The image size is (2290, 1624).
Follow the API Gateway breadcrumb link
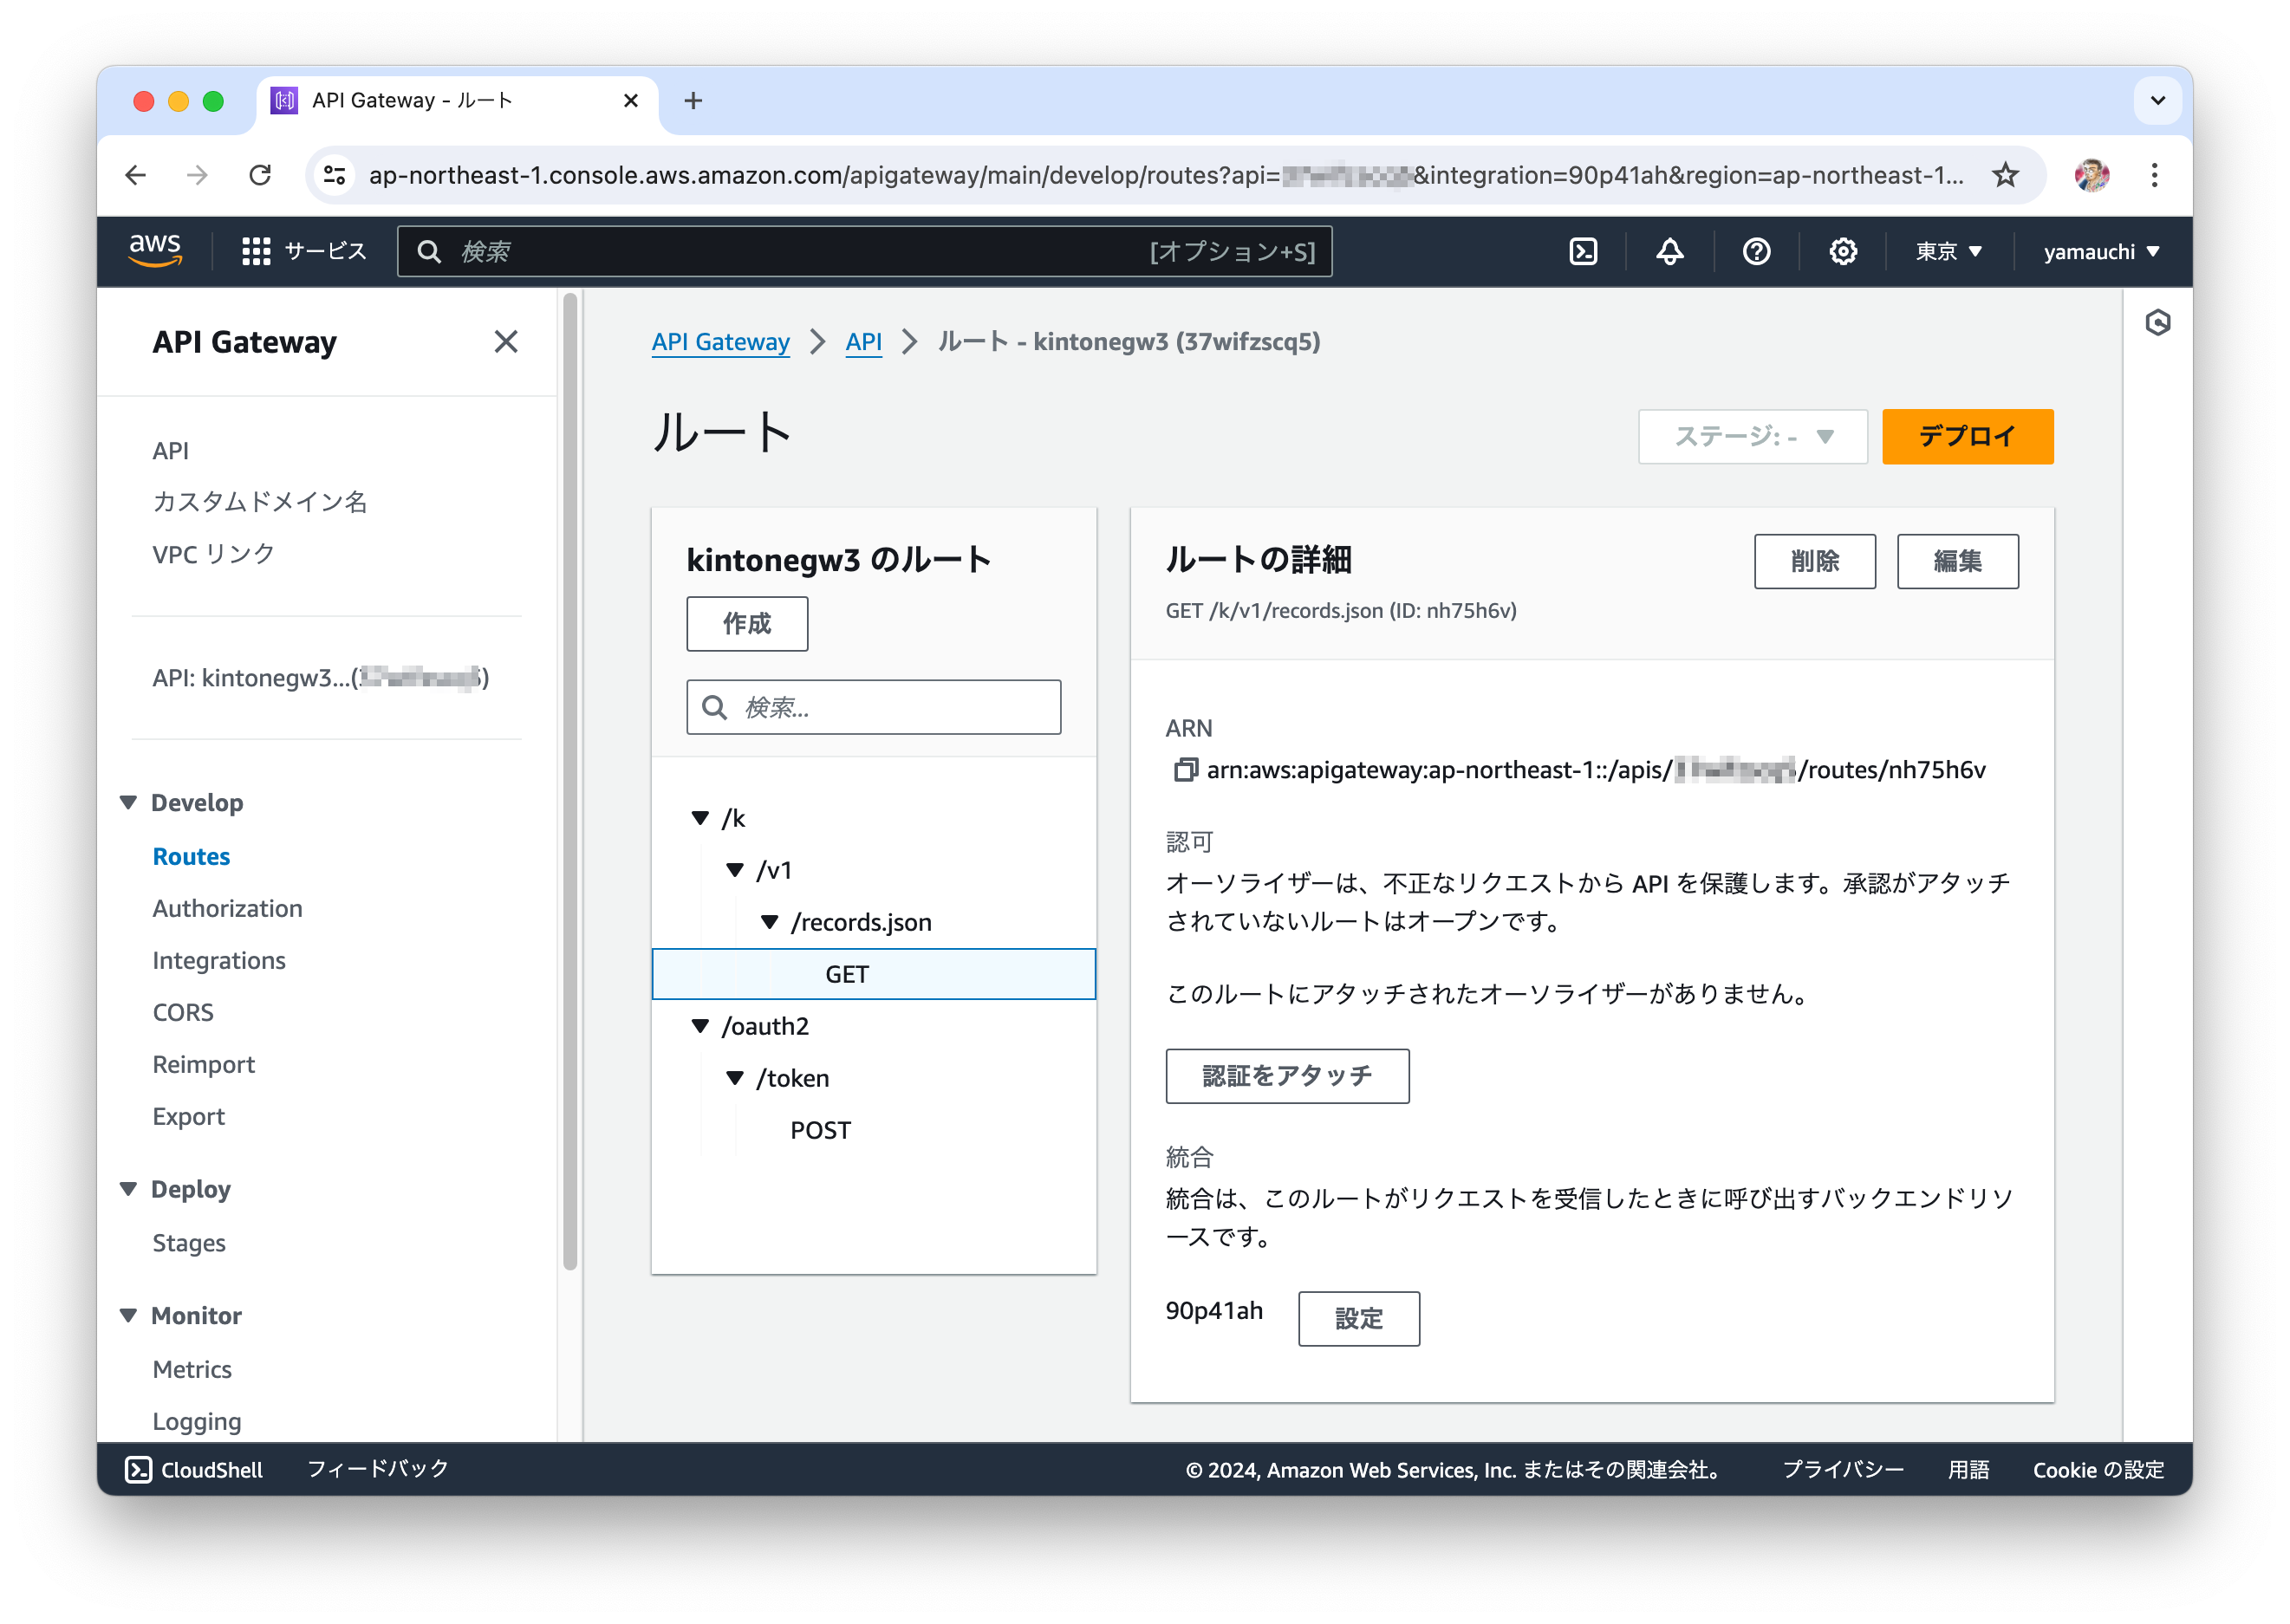click(x=720, y=342)
